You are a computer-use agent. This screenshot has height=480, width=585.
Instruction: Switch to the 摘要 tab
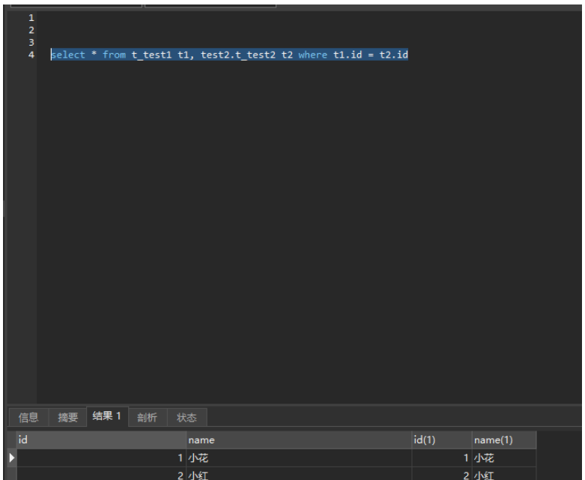[67, 417]
